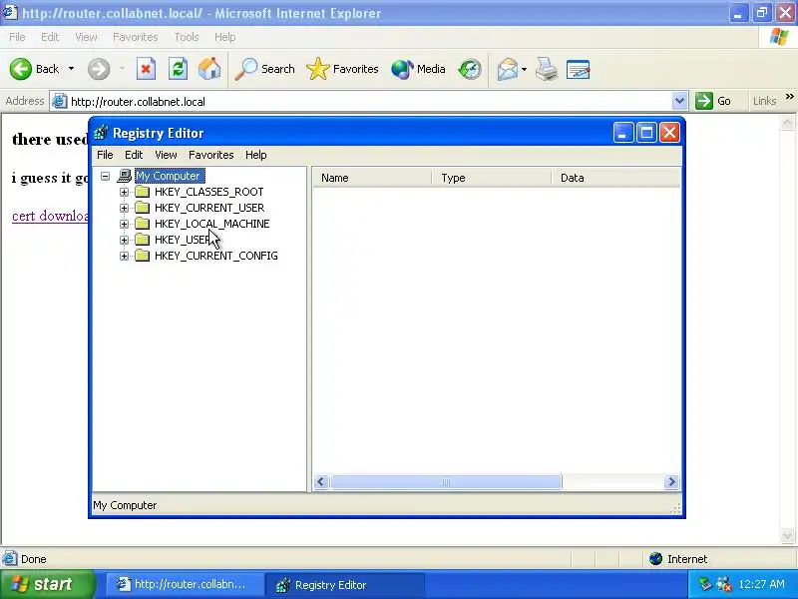Open the Media pane in toolbar

click(x=418, y=69)
